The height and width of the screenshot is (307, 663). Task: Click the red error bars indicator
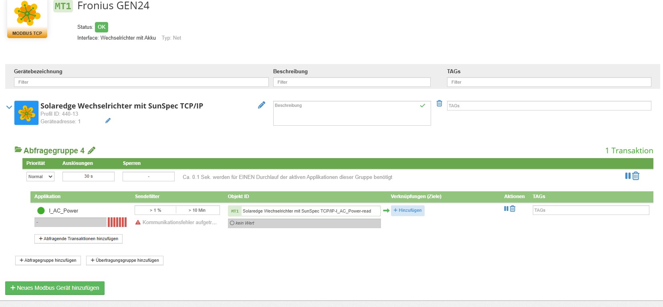(x=117, y=222)
